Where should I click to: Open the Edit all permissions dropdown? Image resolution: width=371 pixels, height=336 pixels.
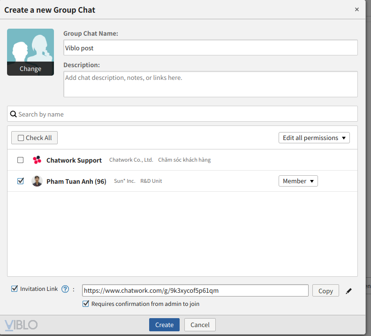coord(314,138)
